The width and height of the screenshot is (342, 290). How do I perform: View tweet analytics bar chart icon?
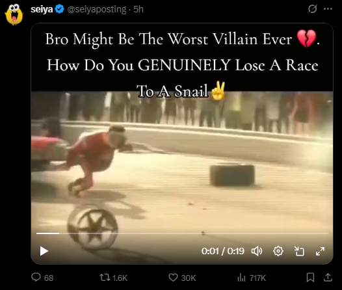241,278
